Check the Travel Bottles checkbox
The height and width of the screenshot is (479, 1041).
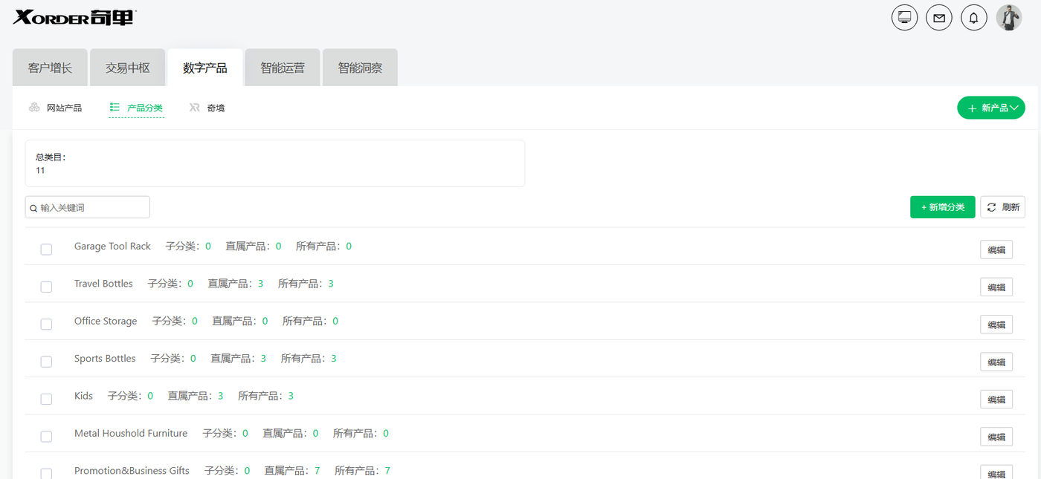(46, 287)
